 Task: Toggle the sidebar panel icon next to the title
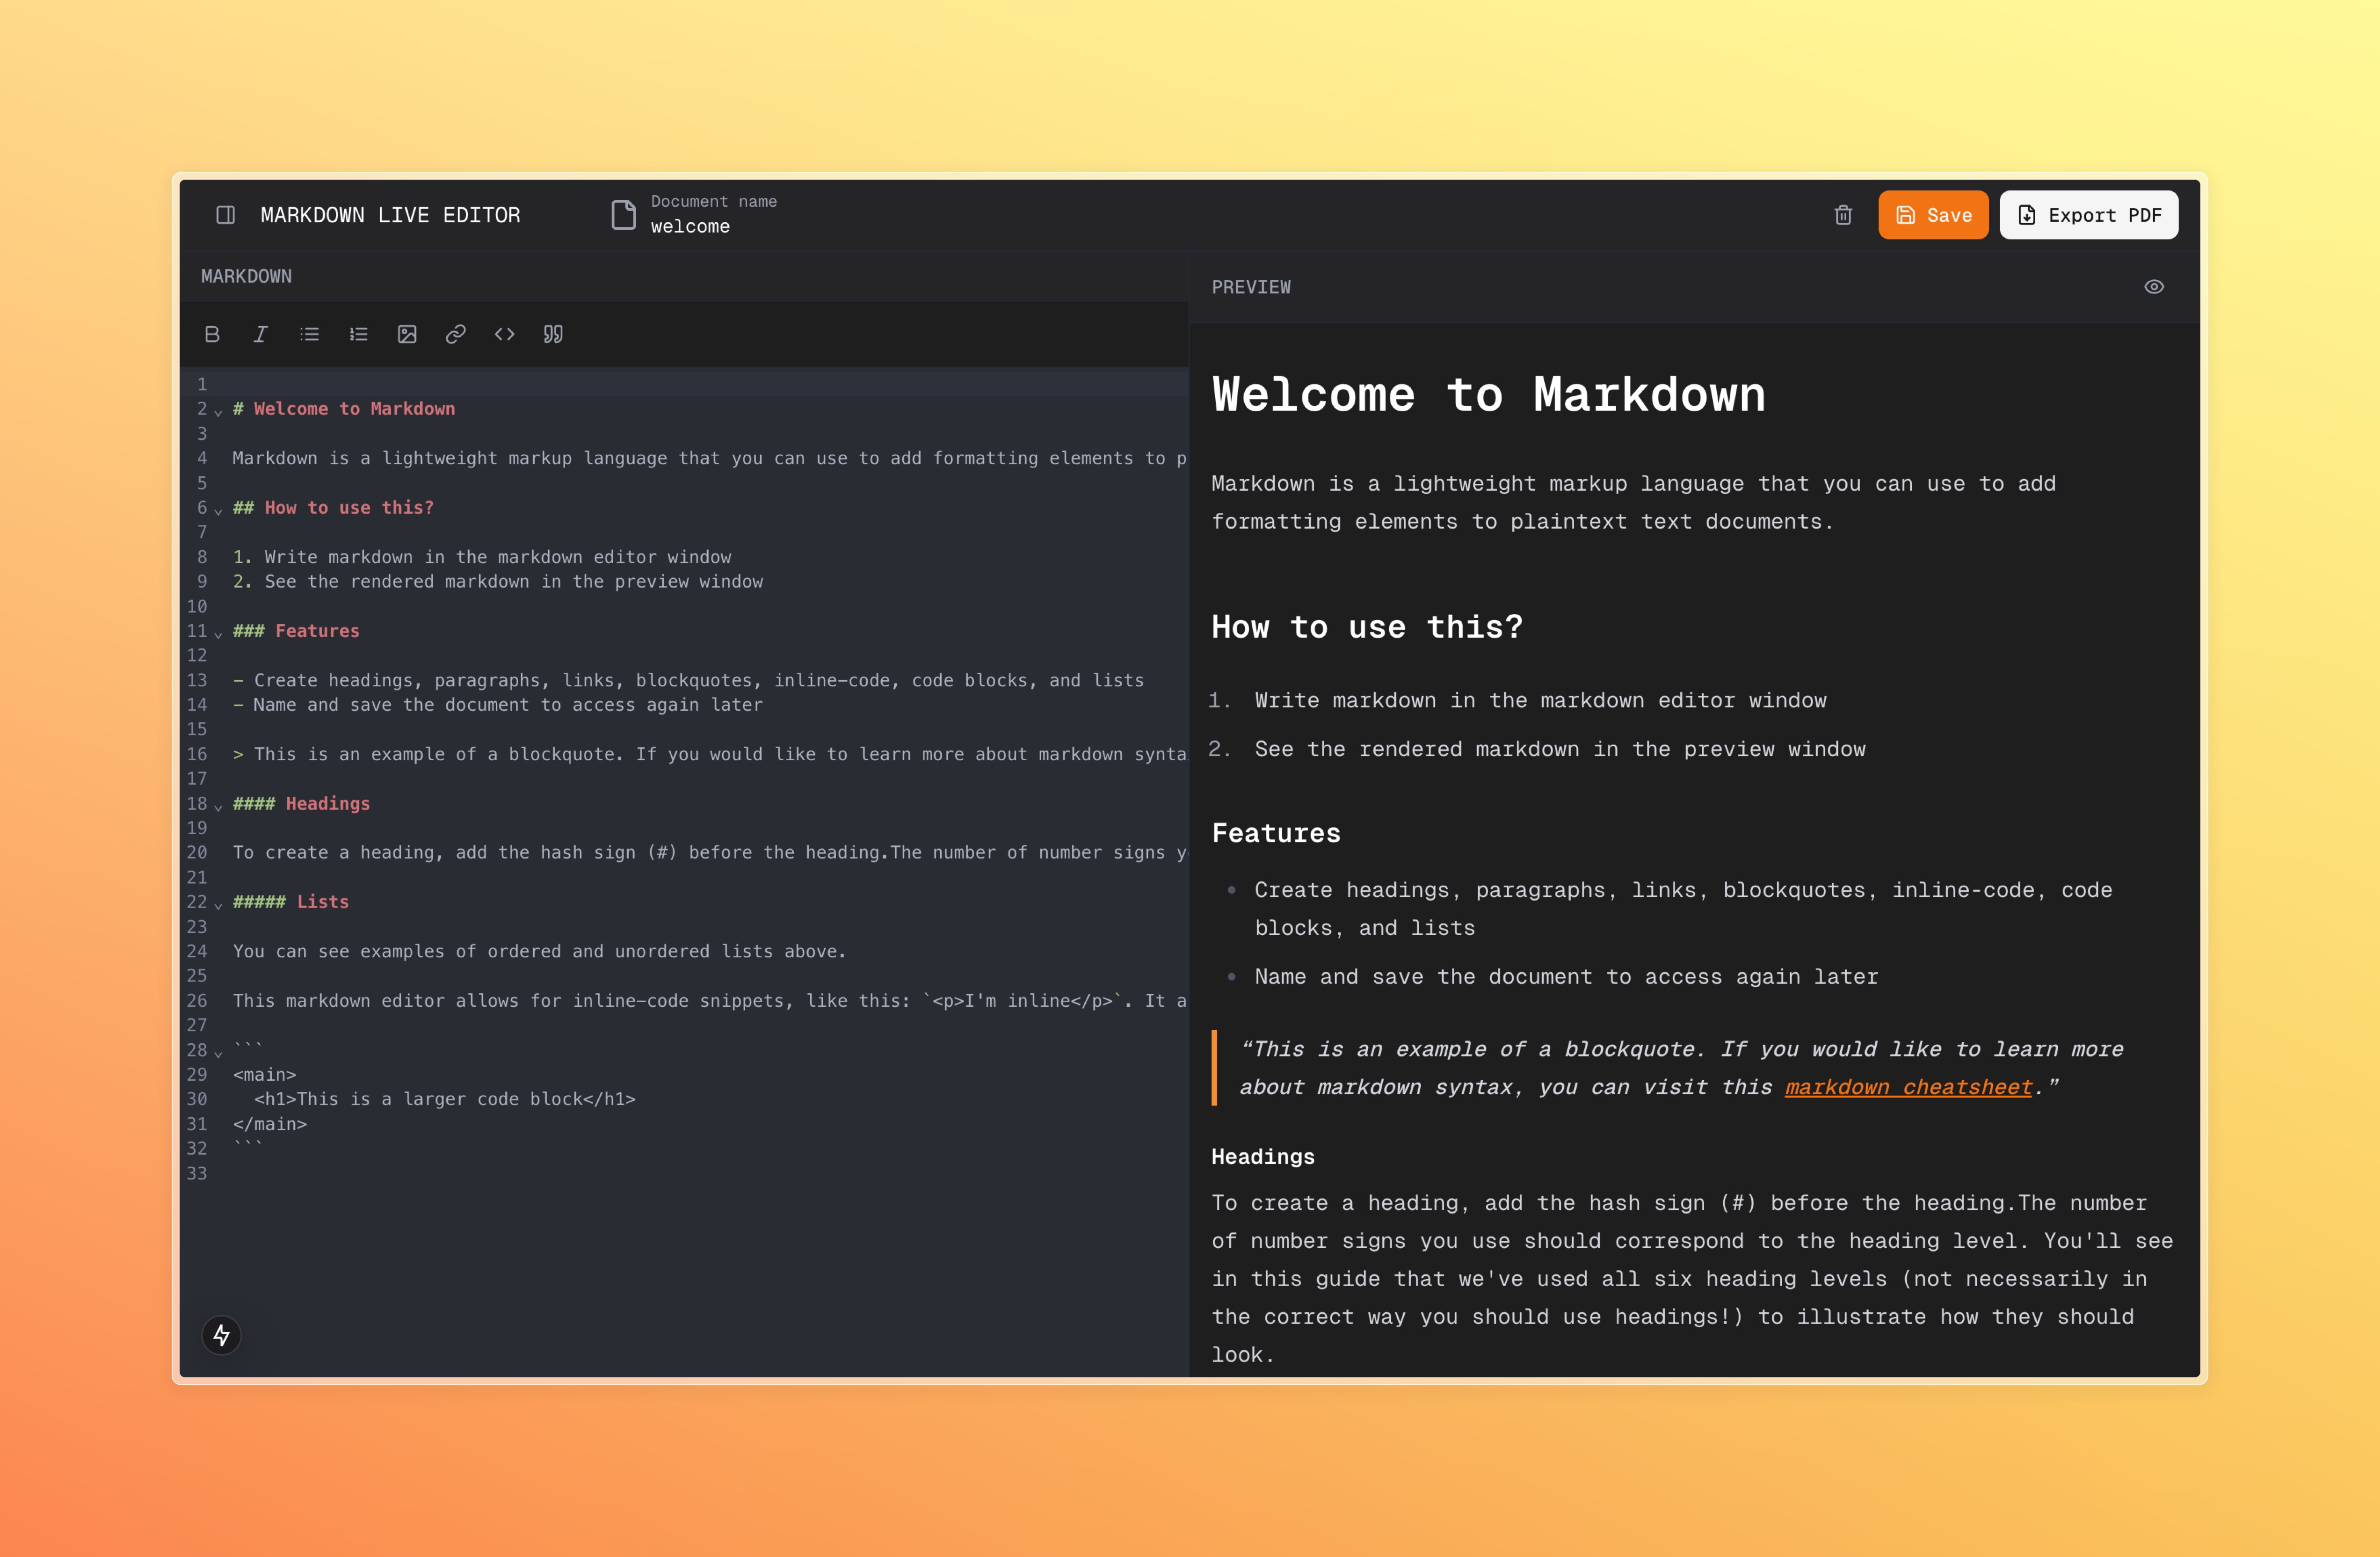[225, 214]
